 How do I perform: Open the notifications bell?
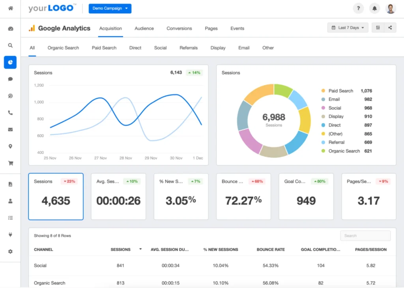tap(374, 8)
